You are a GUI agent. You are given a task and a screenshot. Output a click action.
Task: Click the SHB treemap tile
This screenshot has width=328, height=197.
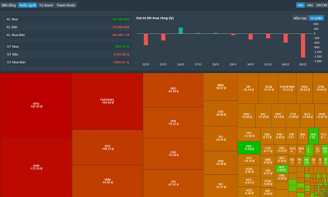(221, 163)
